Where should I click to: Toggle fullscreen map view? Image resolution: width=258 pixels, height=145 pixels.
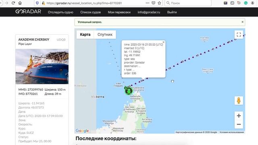coord(239,35)
